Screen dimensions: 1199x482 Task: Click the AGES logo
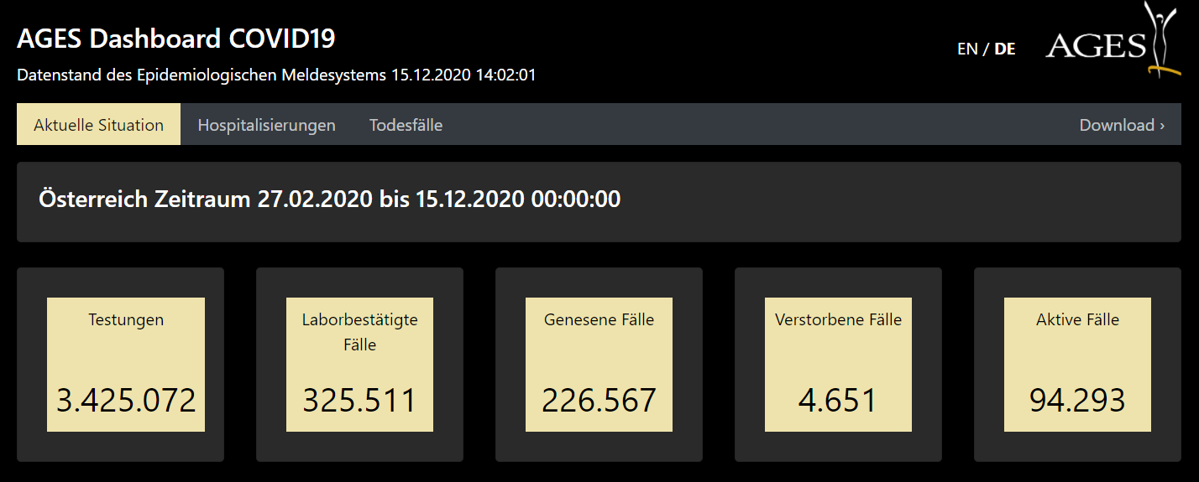1108,42
